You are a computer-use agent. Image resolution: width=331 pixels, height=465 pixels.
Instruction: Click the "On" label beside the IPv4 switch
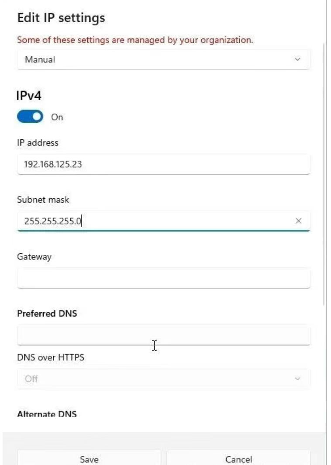[x=57, y=117]
